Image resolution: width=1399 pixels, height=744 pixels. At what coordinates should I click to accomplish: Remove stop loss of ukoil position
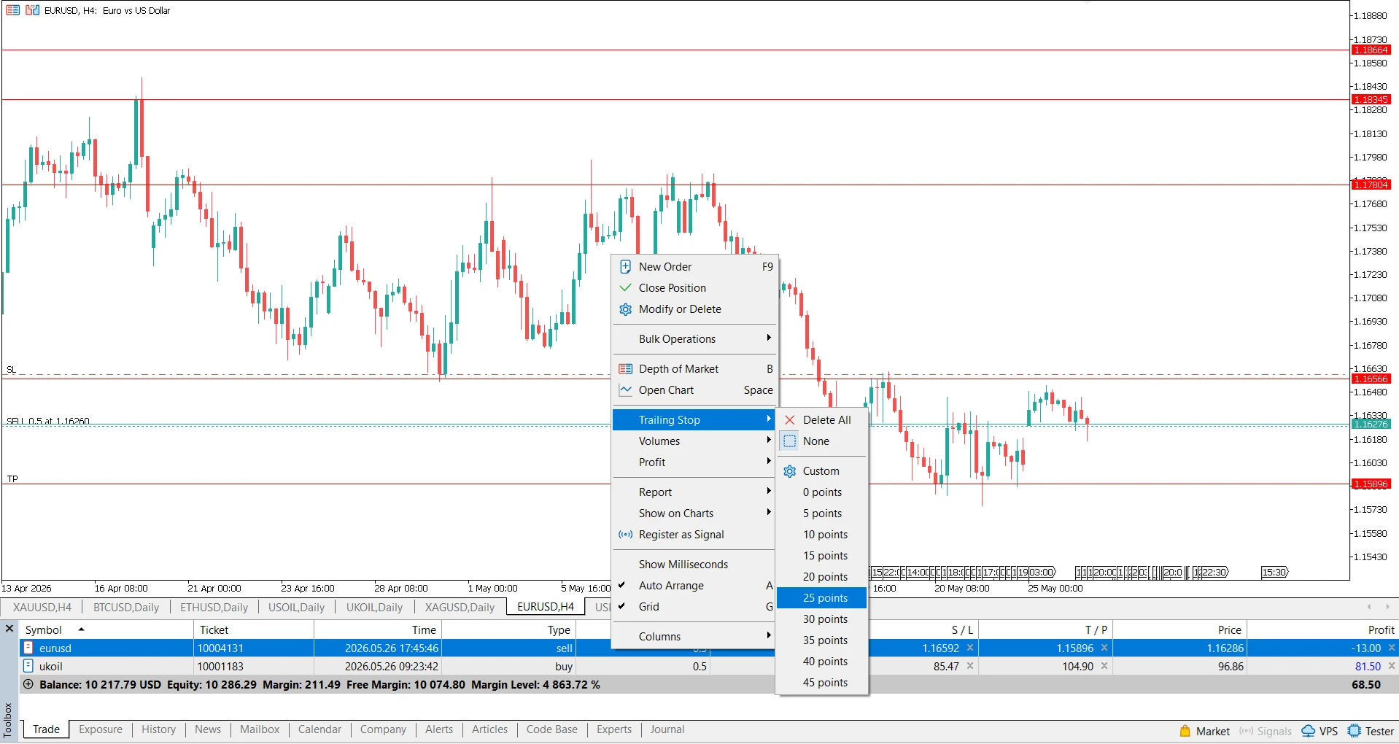click(970, 666)
